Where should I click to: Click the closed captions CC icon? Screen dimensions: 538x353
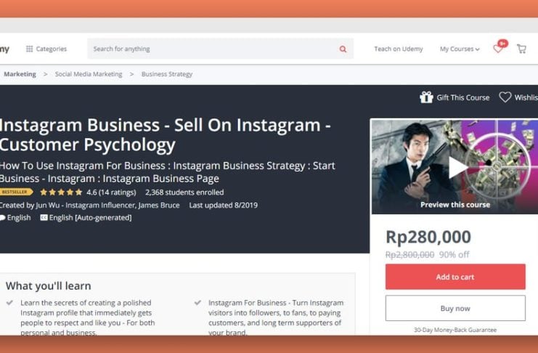44,217
